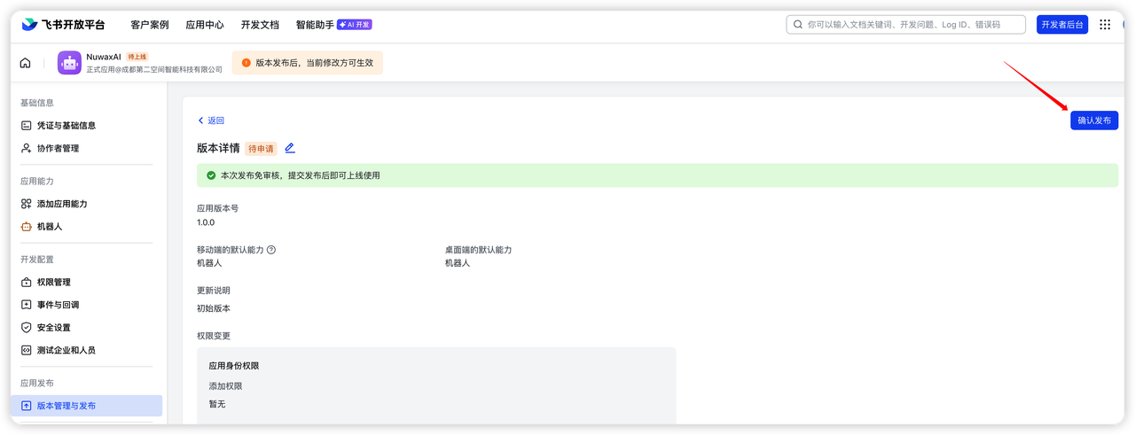The image size is (1135, 435).
Task: Click the 机器人 robot icon in sidebar
Action: (27, 227)
